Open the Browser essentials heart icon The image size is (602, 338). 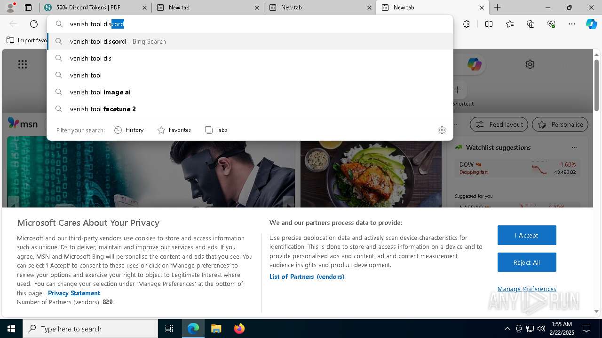tap(551, 24)
